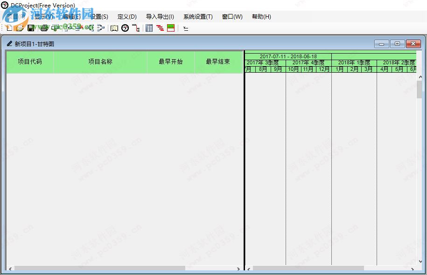Click the 项目名称 column header
Image resolution: width=427 pixels, height=275 pixels.
pyautogui.click(x=101, y=62)
